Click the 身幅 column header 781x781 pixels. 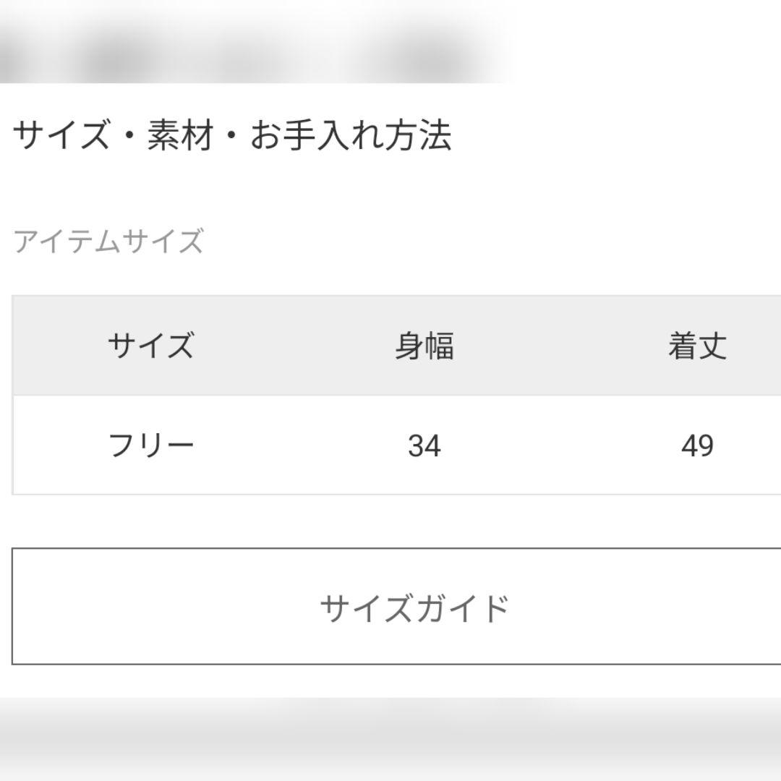(424, 346)
